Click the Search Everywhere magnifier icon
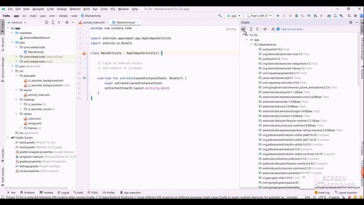The height and width of the screenshot is (205, 364). click(x=349, y=16)
